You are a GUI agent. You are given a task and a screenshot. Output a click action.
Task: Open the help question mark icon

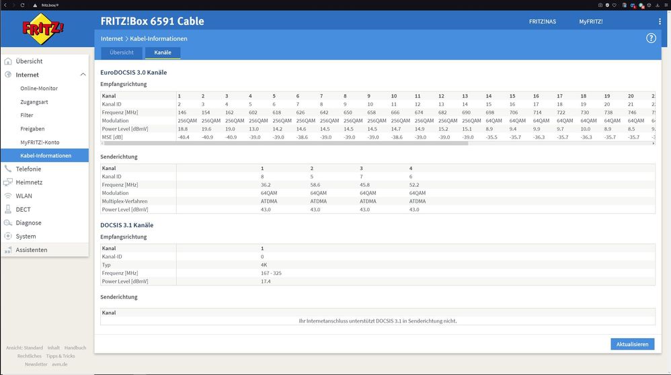651,38
